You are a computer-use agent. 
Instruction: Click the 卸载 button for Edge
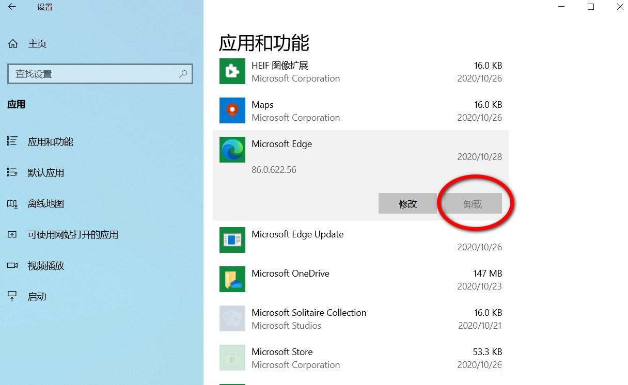click(473, 203)
